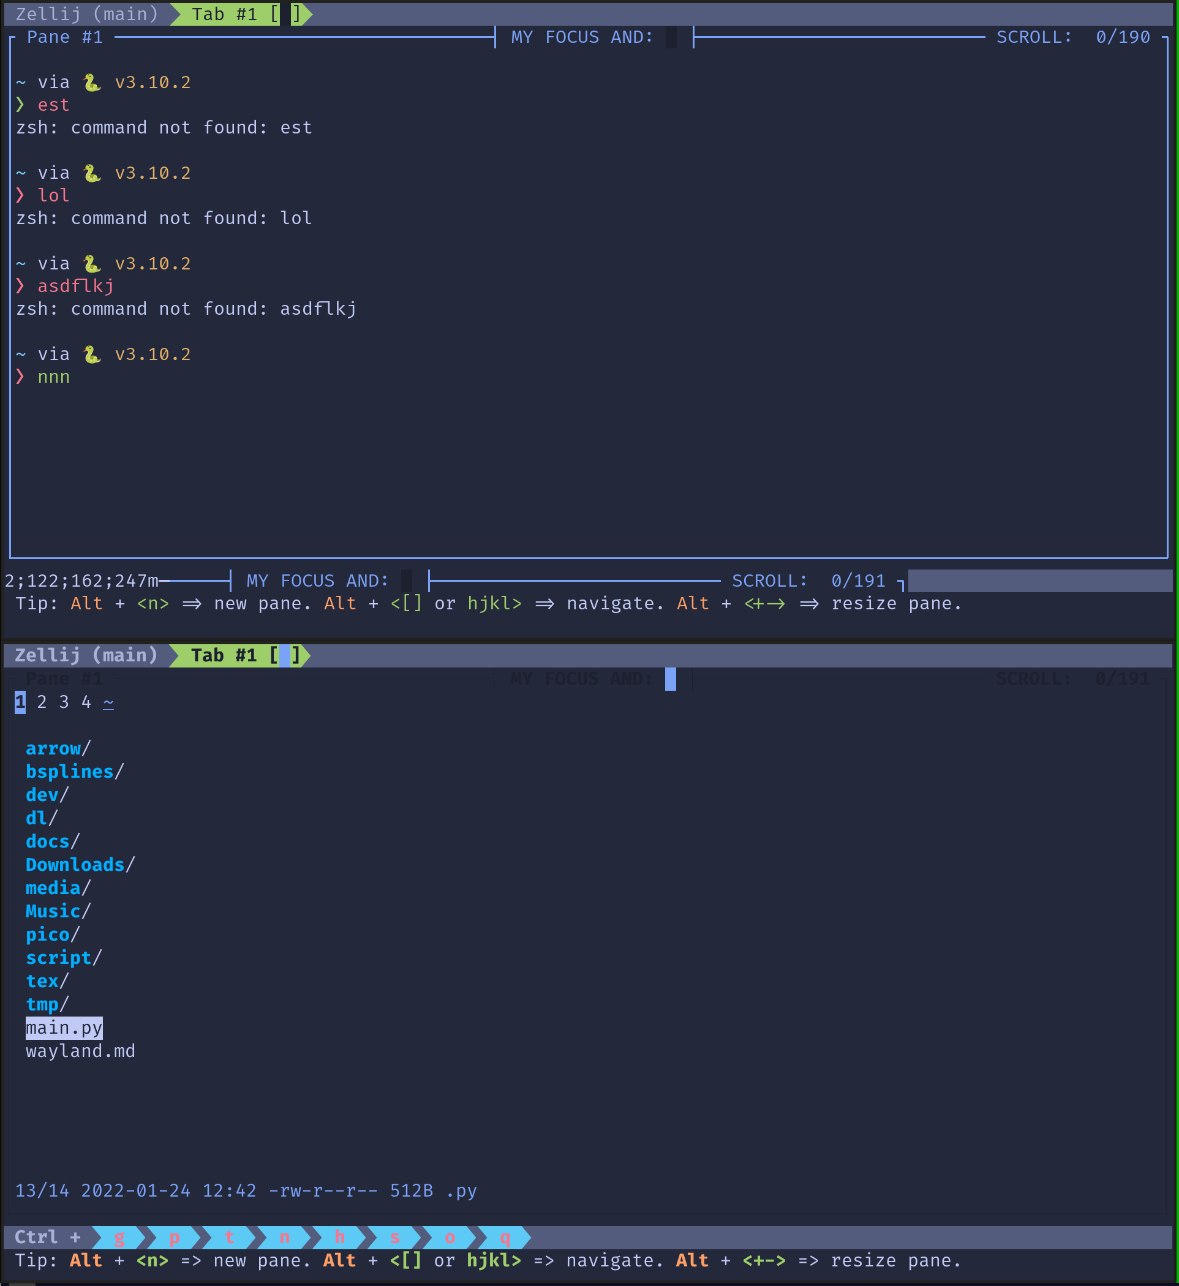Screen dimensions: 1179x1286
Task: Click the tab mode 't' badge
Action: (x=230, y=1238)
